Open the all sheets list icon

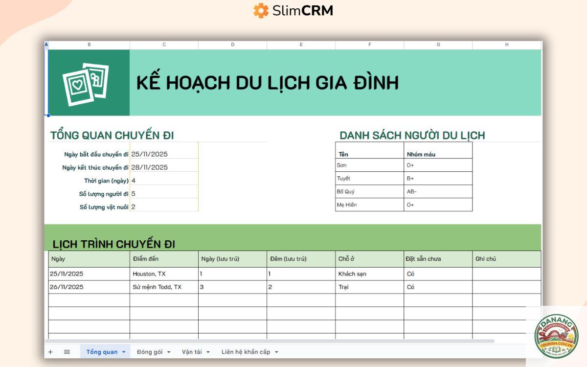pyautogui.click(x=67, y=352)
